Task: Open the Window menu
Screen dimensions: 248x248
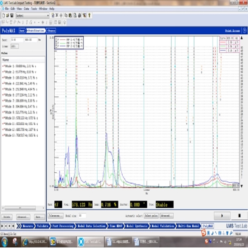Action: point(43,9)
